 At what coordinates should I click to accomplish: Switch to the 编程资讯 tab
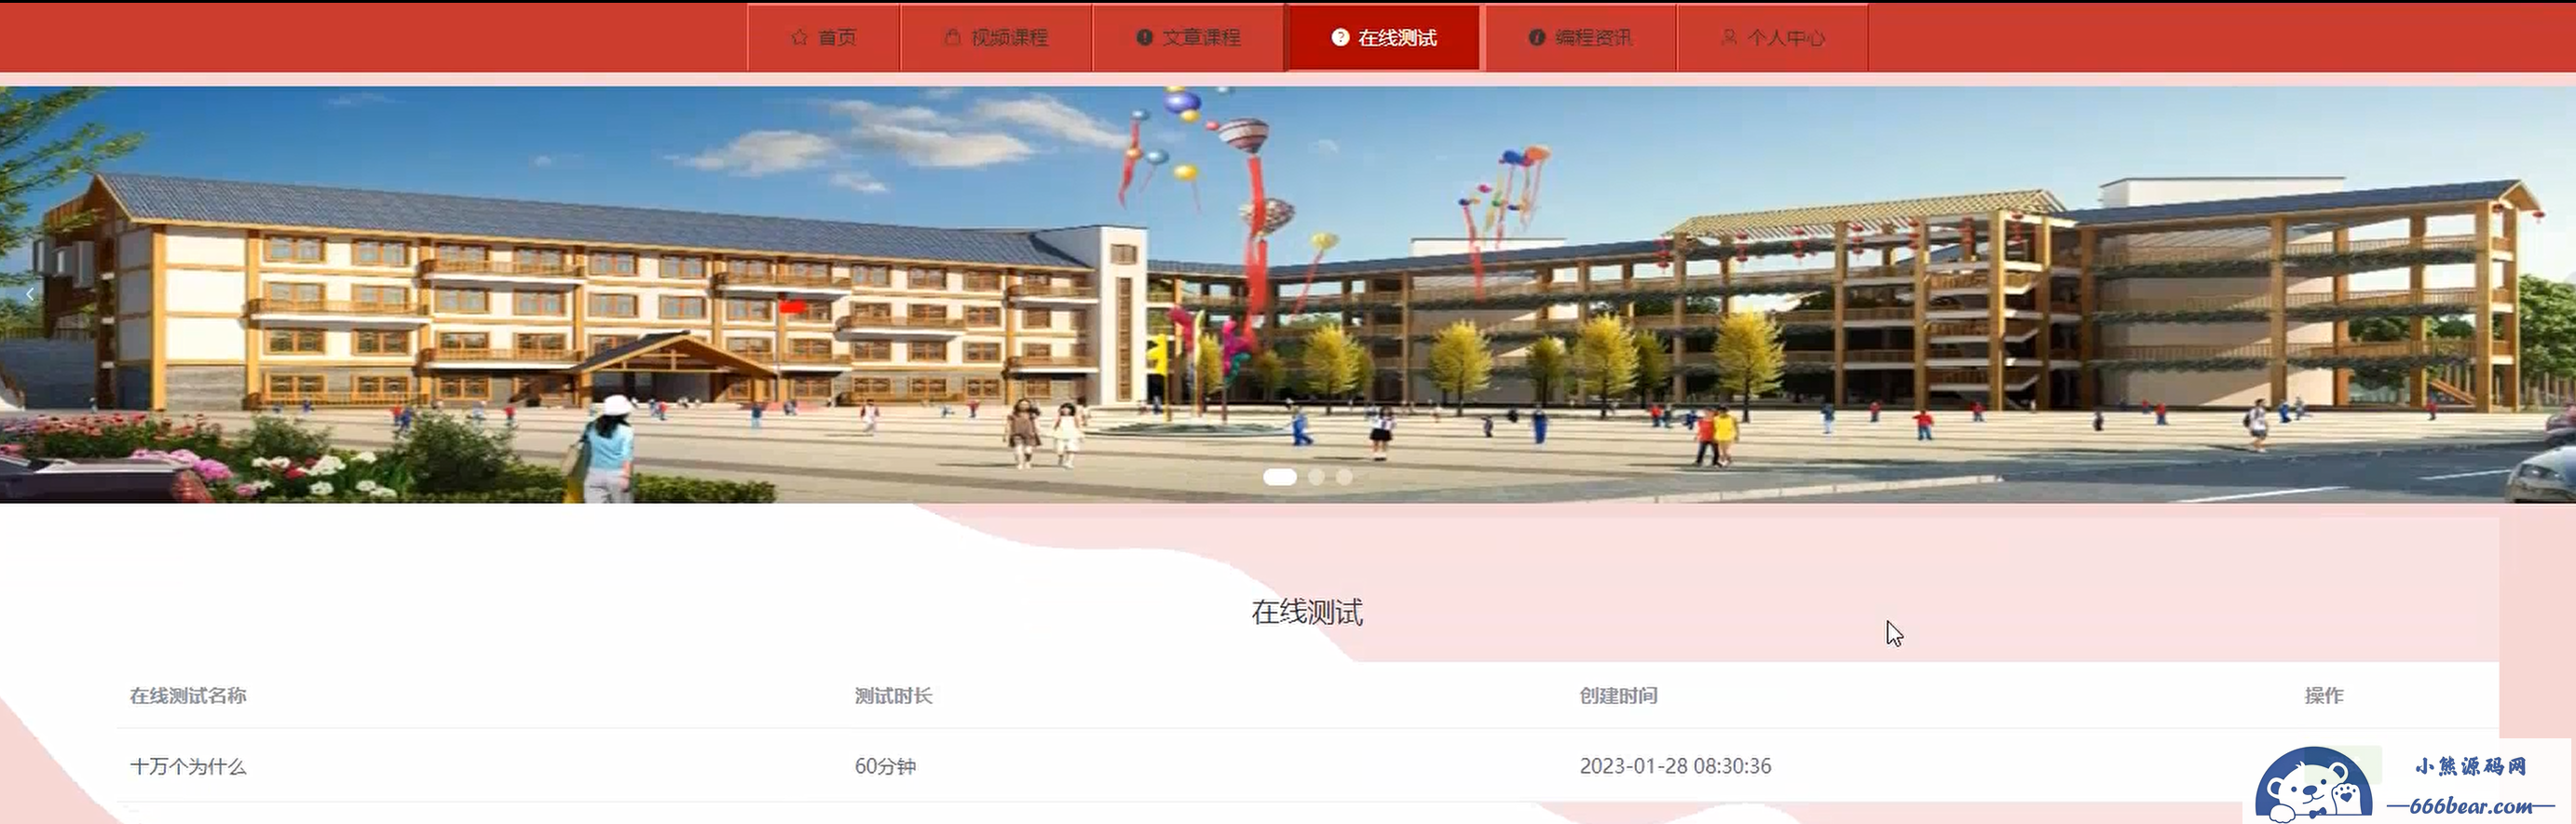pyautogui.click(x=1581, y=38)
